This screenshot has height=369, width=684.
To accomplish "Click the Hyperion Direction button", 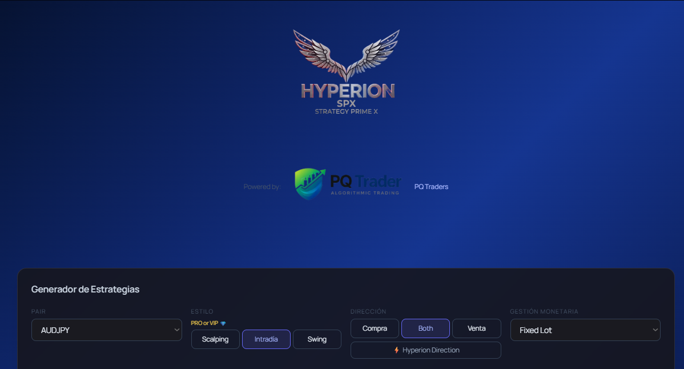I will click(426, 350).
